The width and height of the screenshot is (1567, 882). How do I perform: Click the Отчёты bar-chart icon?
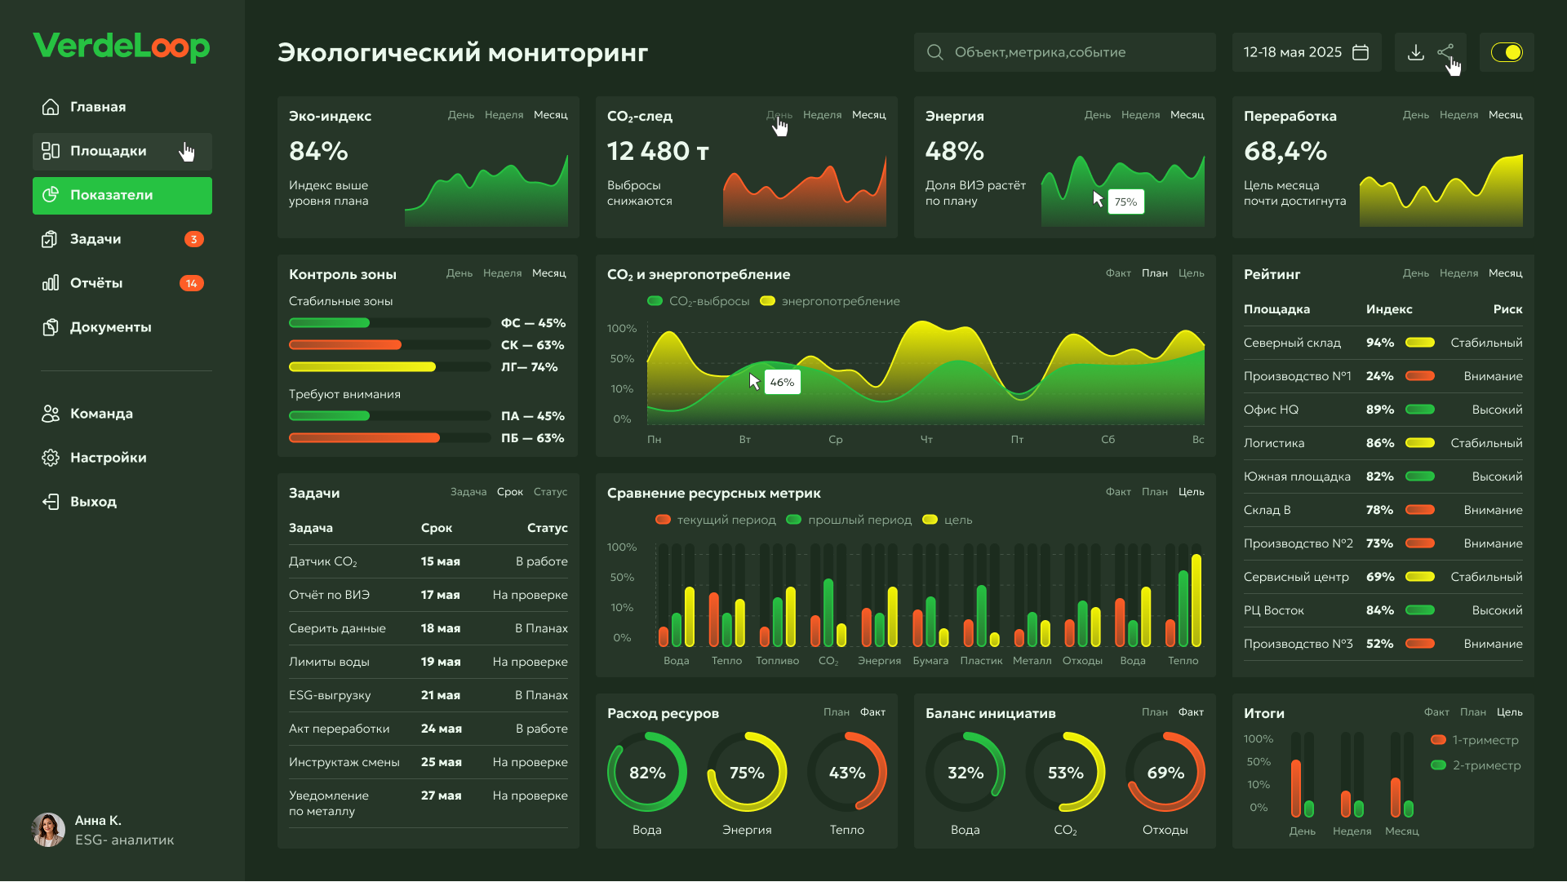pos(51,283)
